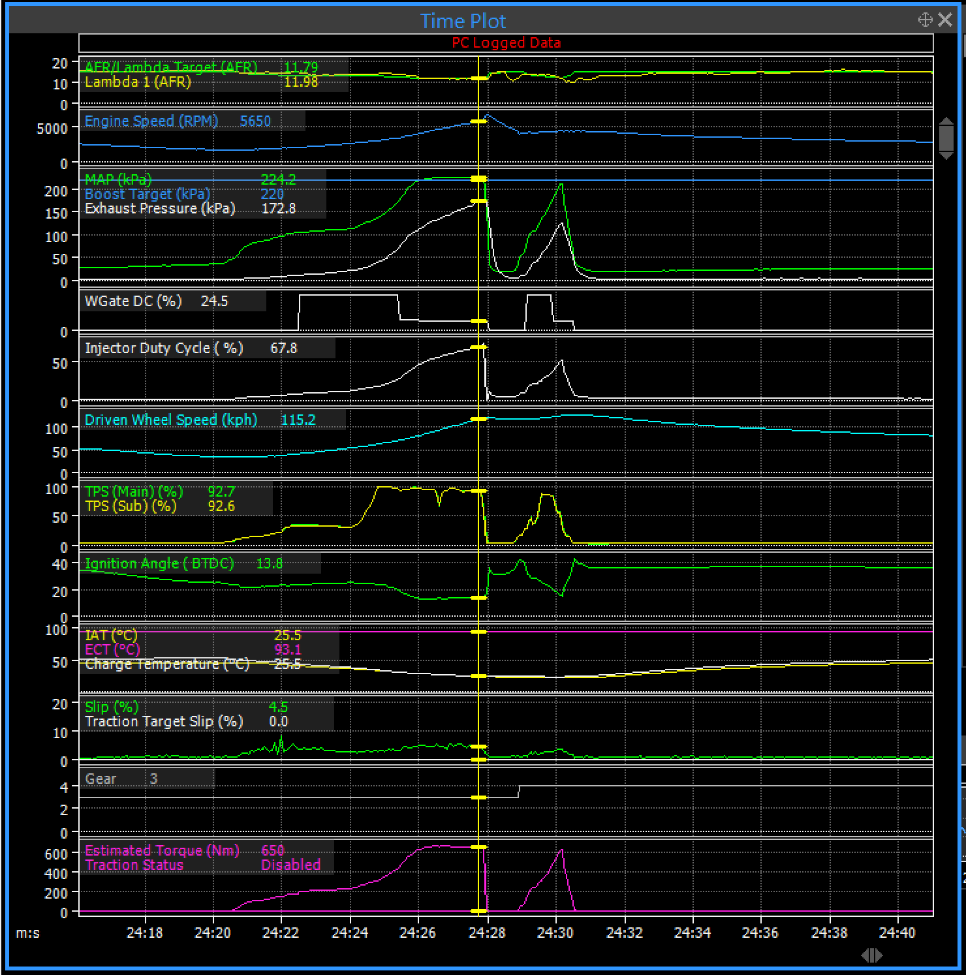Select the Lambda 1 (AFR) channel label

[x=138, y=82]
